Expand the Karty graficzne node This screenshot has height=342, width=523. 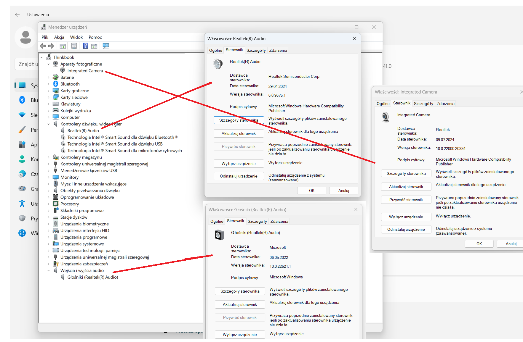click(x=49, y=91)
